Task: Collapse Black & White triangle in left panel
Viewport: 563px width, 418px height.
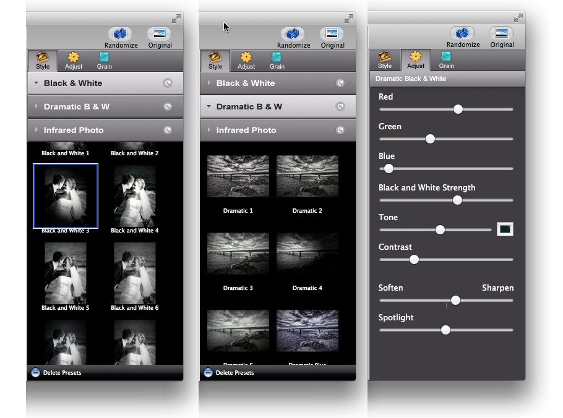Action: (x=37, y=83)
